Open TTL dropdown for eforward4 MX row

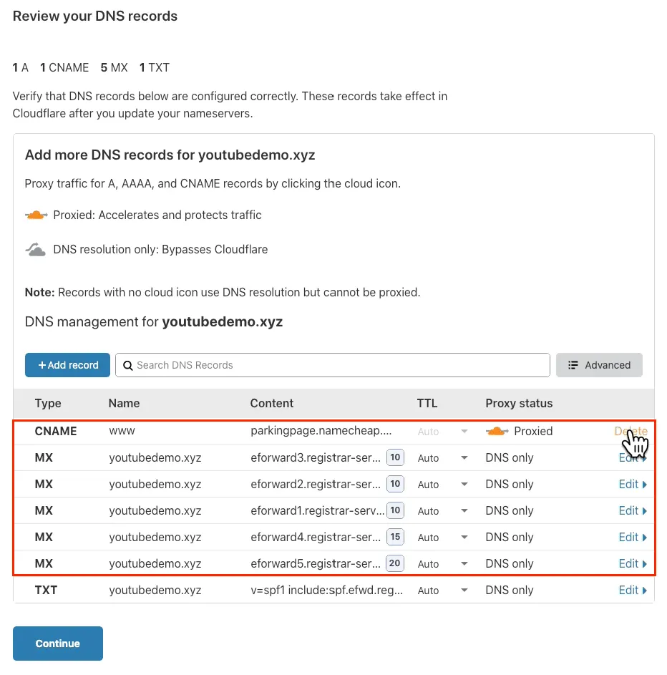pos(464,538)
